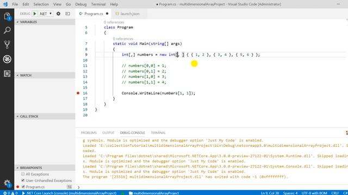Open the File menu

[x=15, y=4]
